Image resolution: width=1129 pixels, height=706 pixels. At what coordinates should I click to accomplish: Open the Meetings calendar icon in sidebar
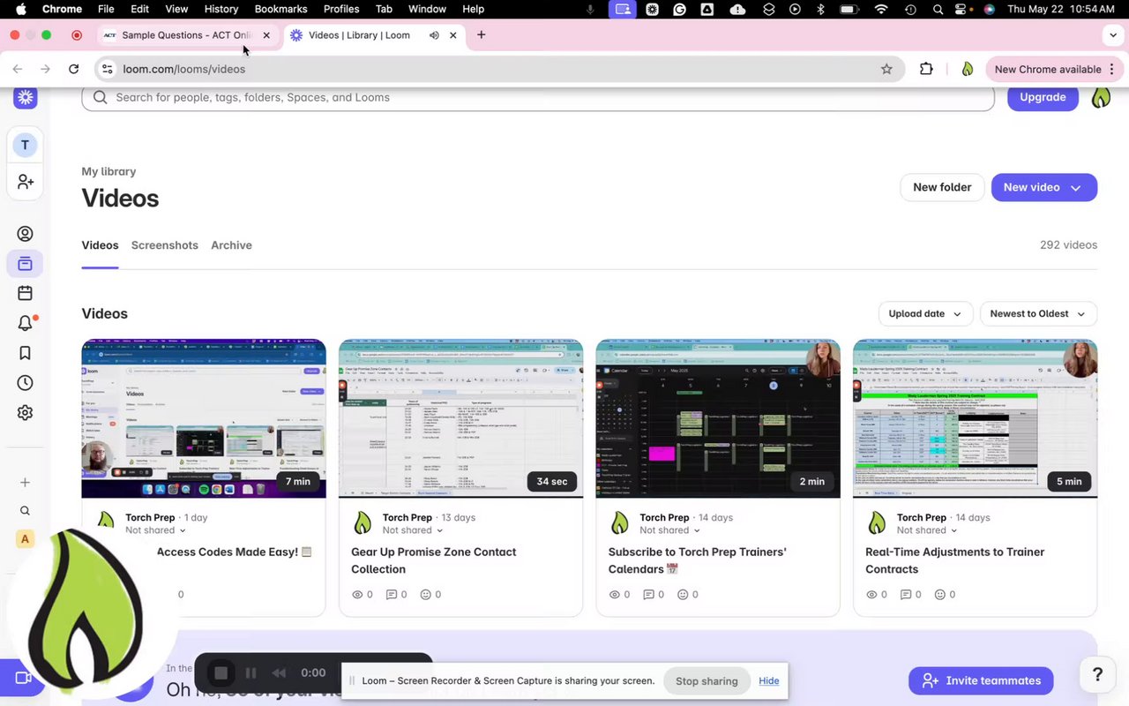point(25,293)
